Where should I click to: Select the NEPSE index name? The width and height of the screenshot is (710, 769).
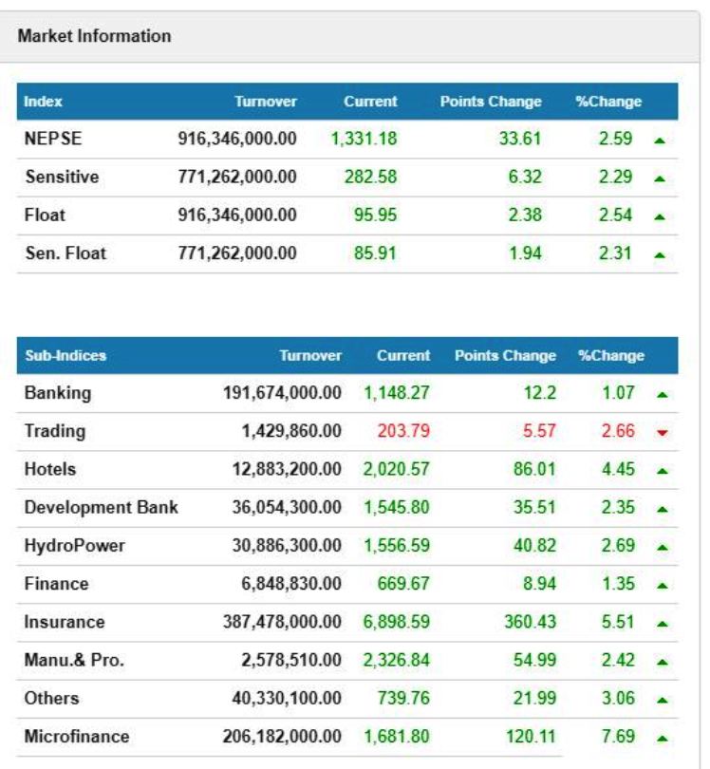(x=53, y=139)
